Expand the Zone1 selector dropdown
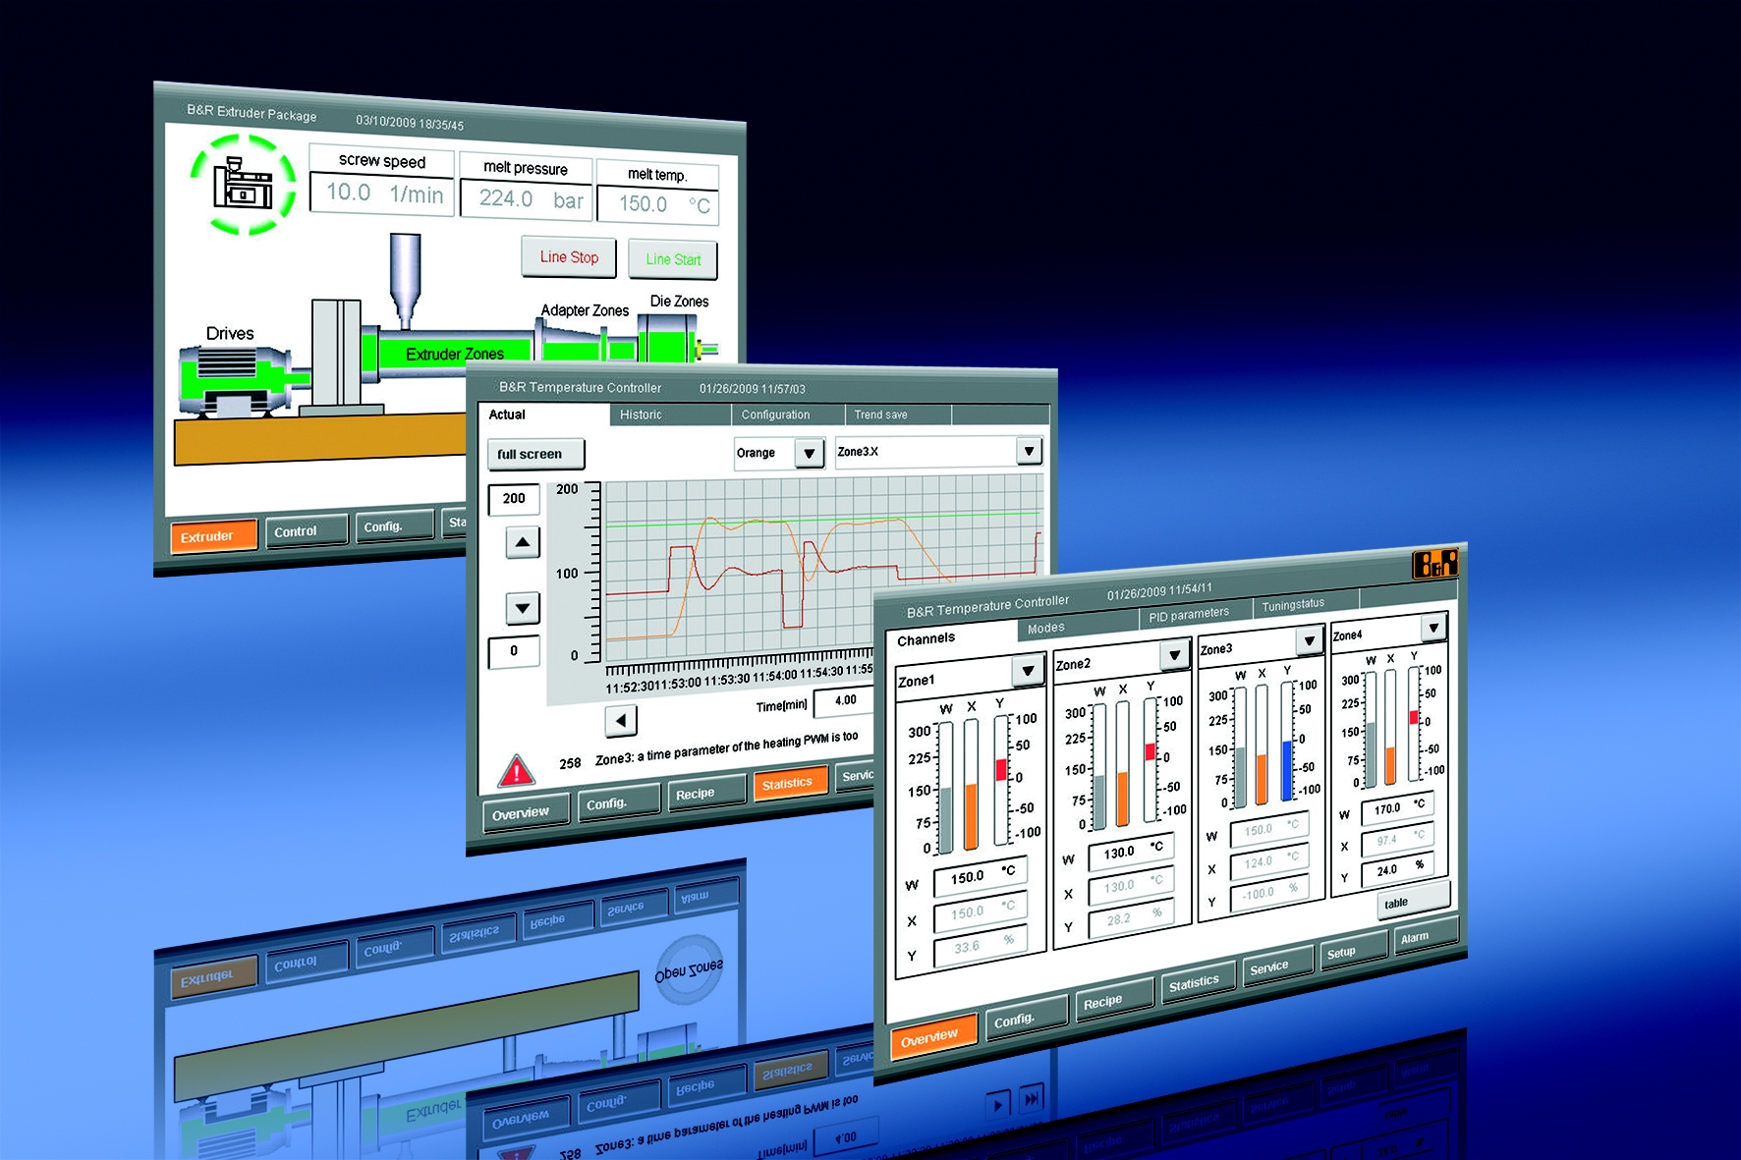Image resolution: width=1741 pixels, height=1160 pixels. click(x=1028, y=671)
